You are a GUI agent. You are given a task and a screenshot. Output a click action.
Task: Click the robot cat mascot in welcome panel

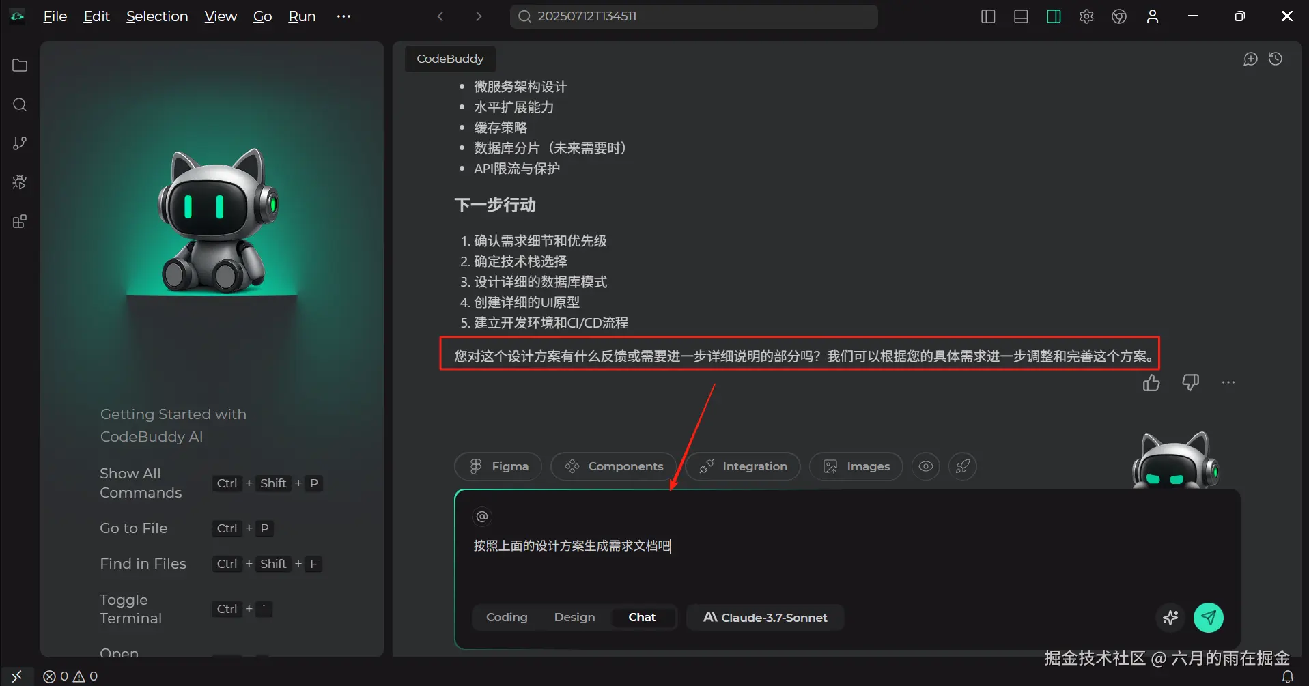[x=217, y=220]
